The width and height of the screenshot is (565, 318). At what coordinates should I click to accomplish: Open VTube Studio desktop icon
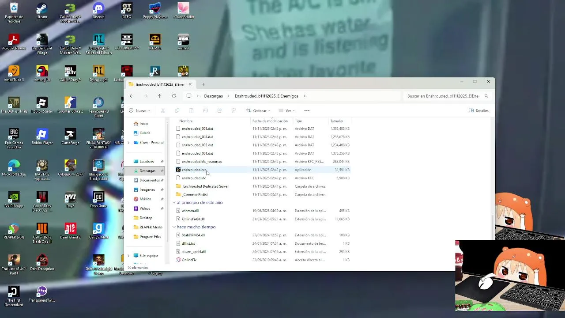(183, 11)
